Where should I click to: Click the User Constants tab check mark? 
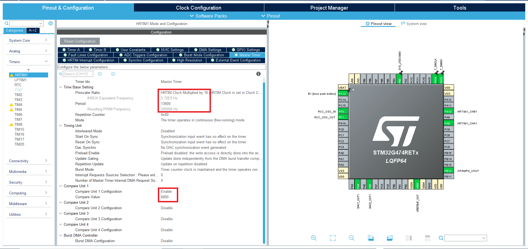coord(117,50)
